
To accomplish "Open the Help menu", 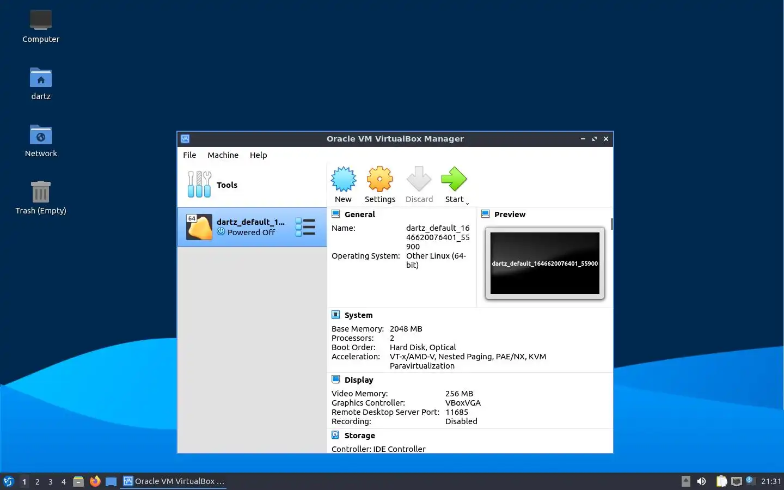I will click(258, 155).
